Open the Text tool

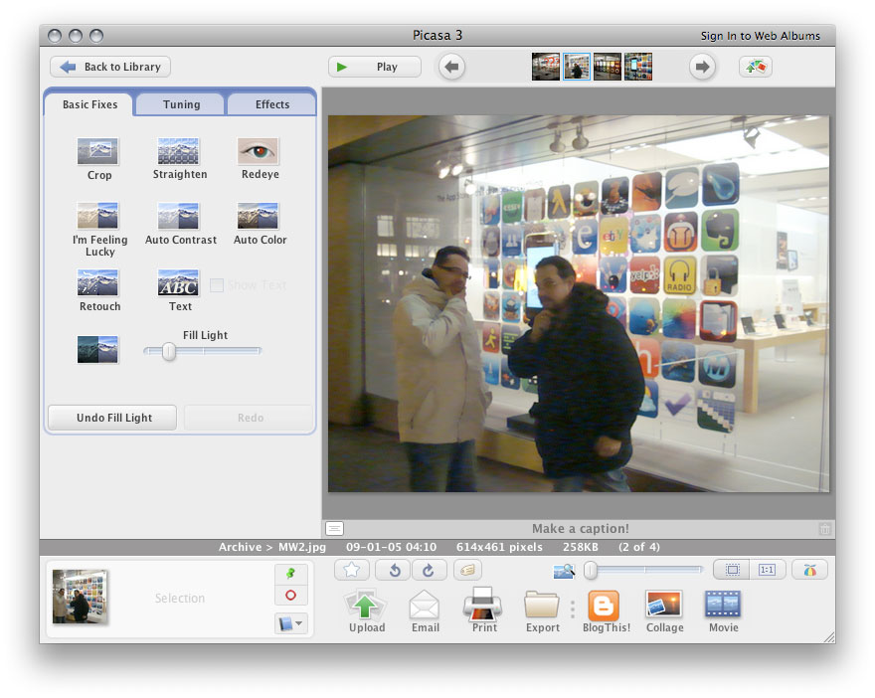pyautogui.click(x=178, y=282)
